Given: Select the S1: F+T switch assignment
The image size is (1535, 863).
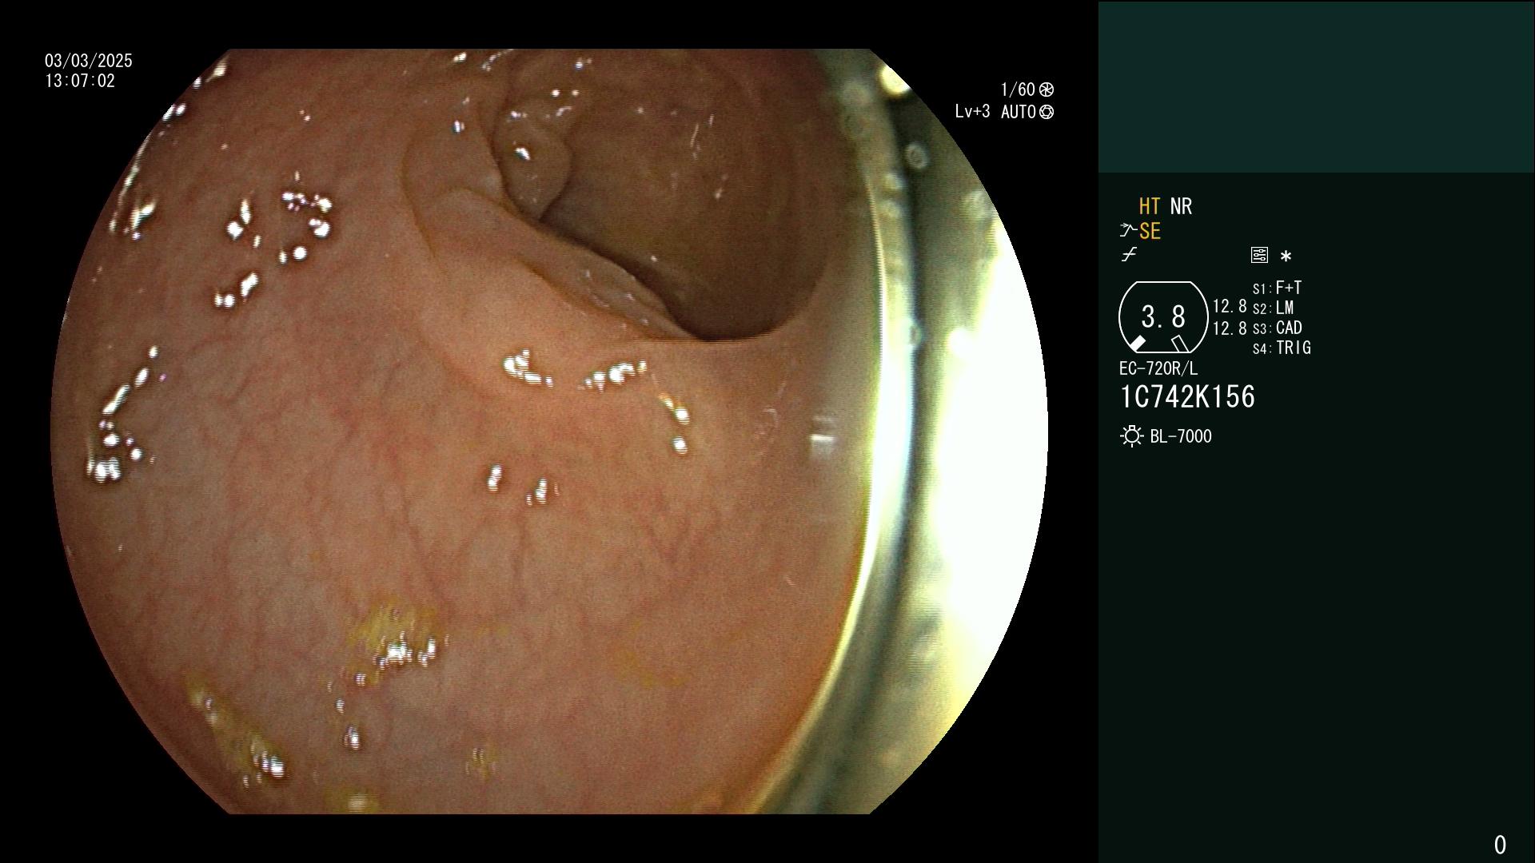Looking at the screenshot, I should coord(1277,288).
